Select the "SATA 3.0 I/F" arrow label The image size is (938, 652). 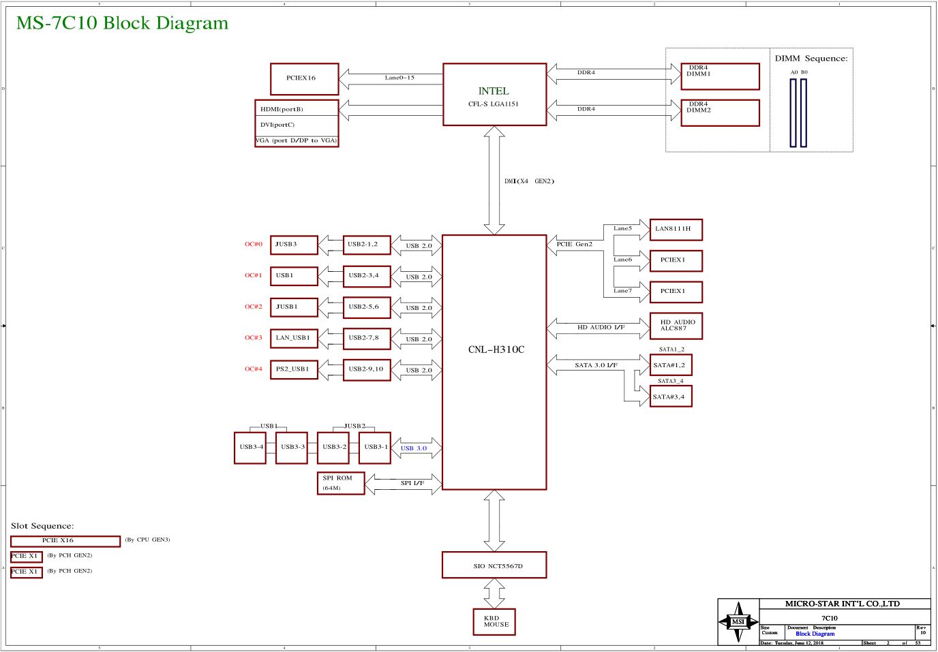point(596,365)
